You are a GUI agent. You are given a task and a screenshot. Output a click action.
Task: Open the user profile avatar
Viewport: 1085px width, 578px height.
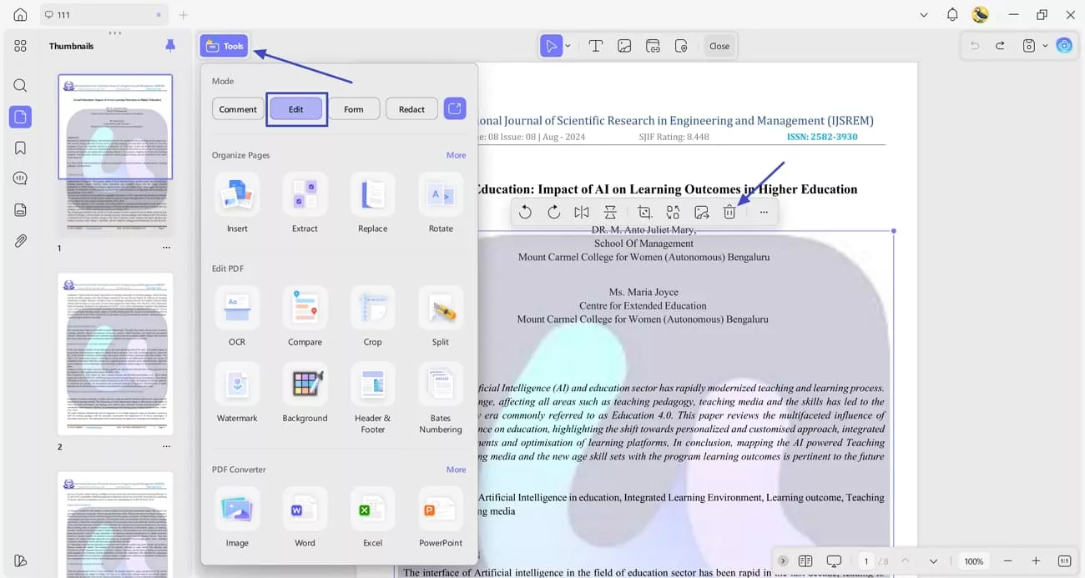click(x=981, y=15)
